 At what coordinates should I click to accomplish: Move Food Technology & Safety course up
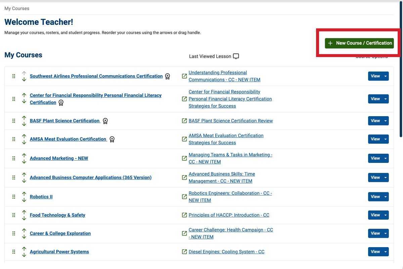[x=24, y=212]
